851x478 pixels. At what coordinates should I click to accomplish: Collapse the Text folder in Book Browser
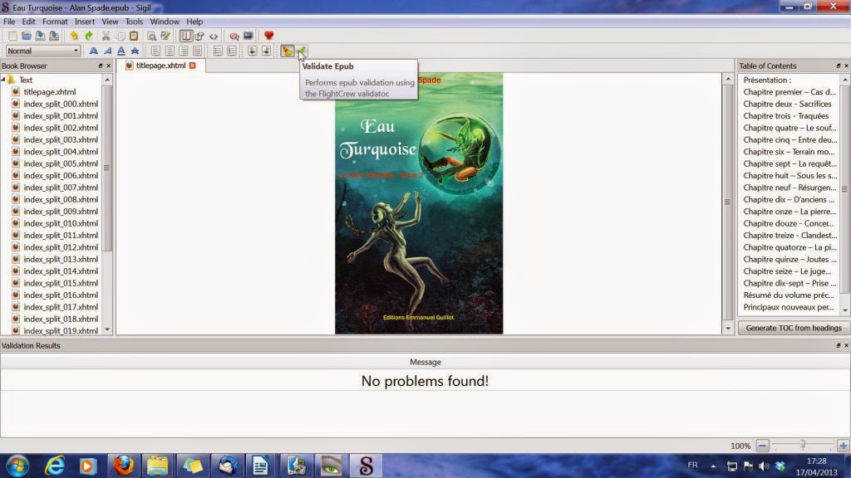3,80
